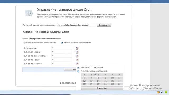Select hour 11 in the hour grid
The image size is (169, 95).
point(119,78)
